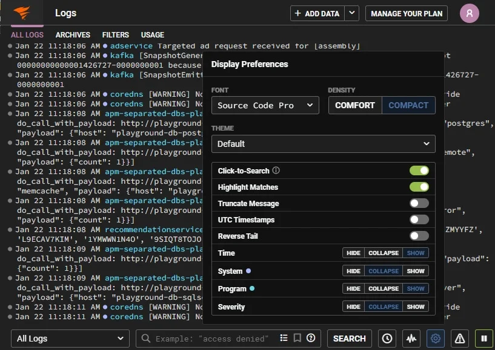Open the Display Preferences gear icon
495x350 pixels.
pyautogui.click(x=436, y=339)
